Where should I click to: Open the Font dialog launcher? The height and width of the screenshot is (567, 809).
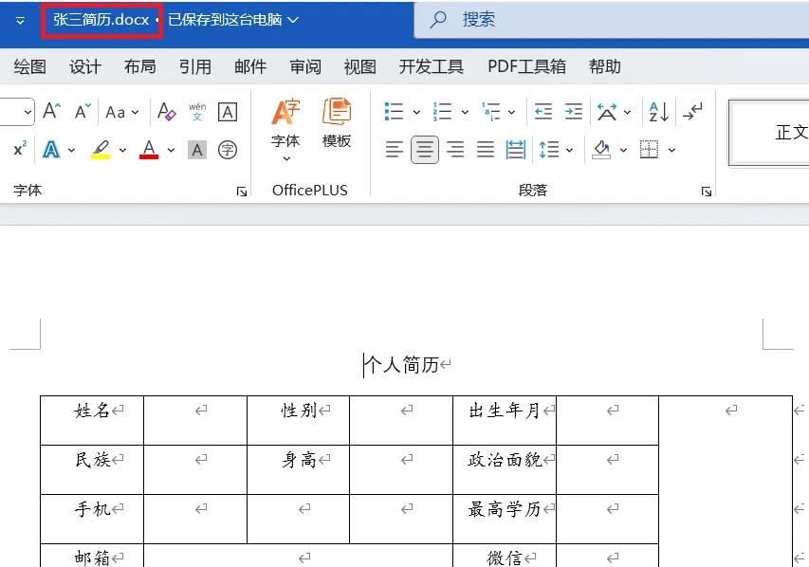coord(242,192)
